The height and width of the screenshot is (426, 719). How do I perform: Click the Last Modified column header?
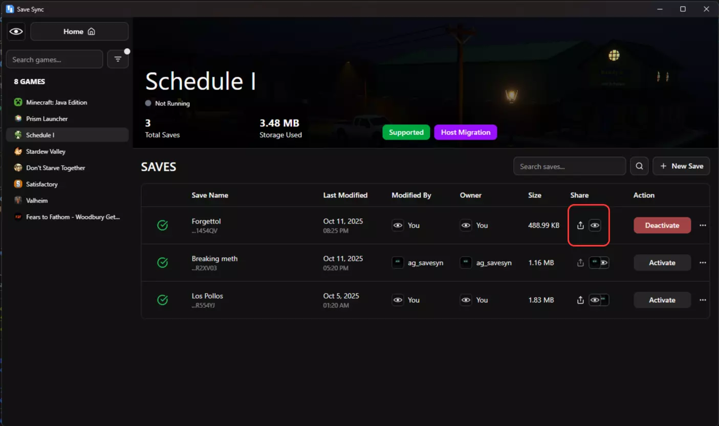tap(345, 195)
